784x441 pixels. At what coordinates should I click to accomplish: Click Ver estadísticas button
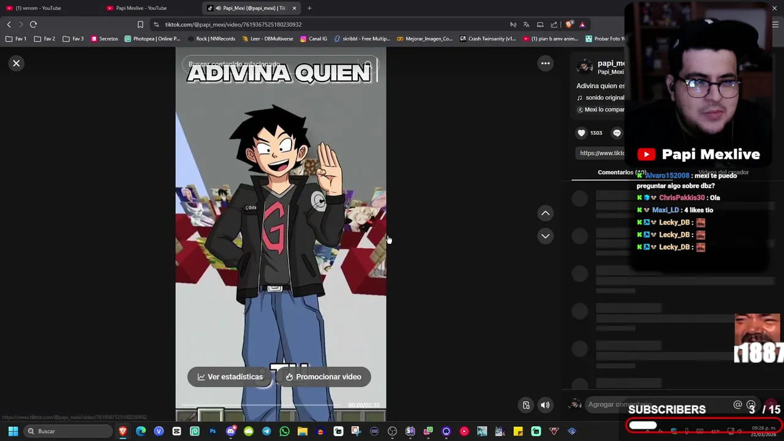point(230,377)
